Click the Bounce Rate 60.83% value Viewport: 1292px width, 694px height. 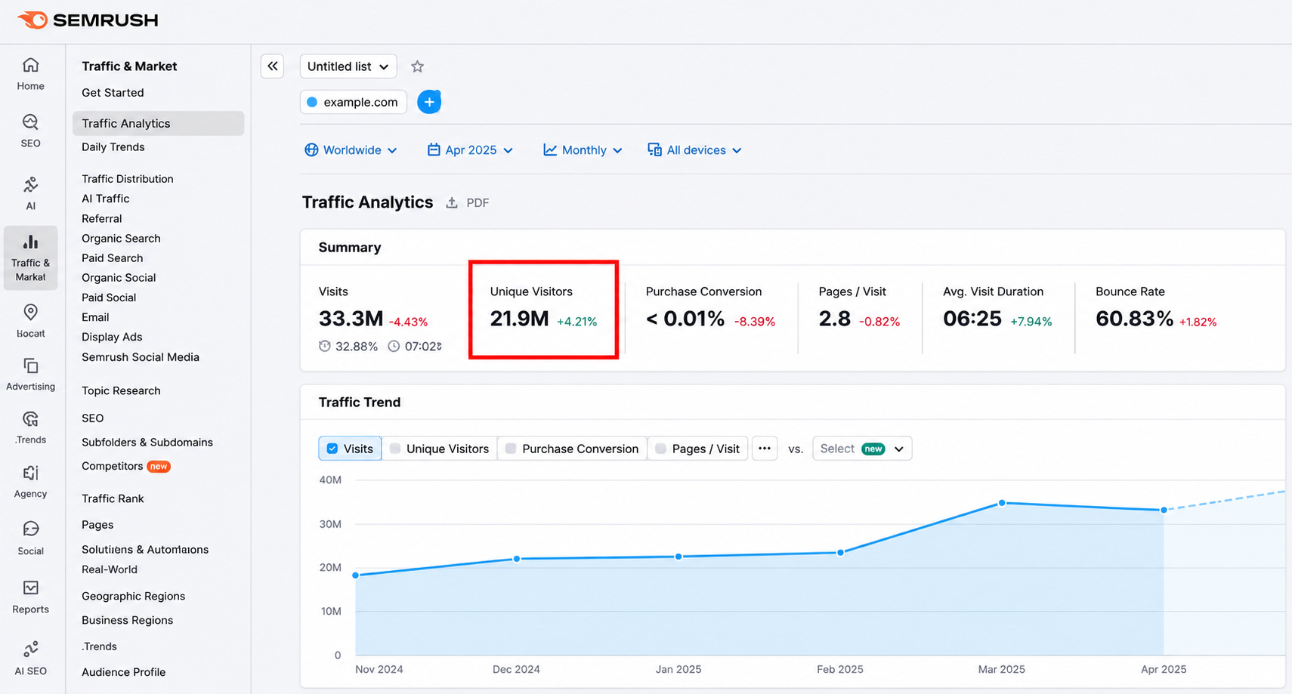tap(1134, 319)
